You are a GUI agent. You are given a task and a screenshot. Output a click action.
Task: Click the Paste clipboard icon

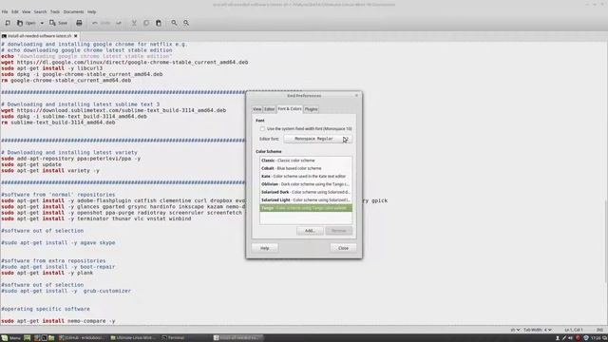point(159,23)
